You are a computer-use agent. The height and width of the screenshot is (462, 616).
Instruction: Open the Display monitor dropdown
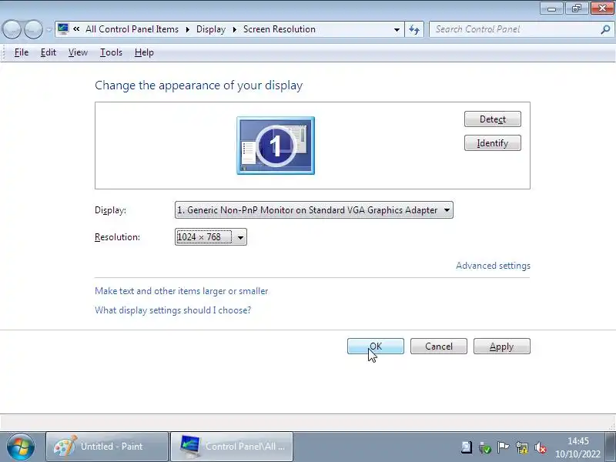pos(314,210)
